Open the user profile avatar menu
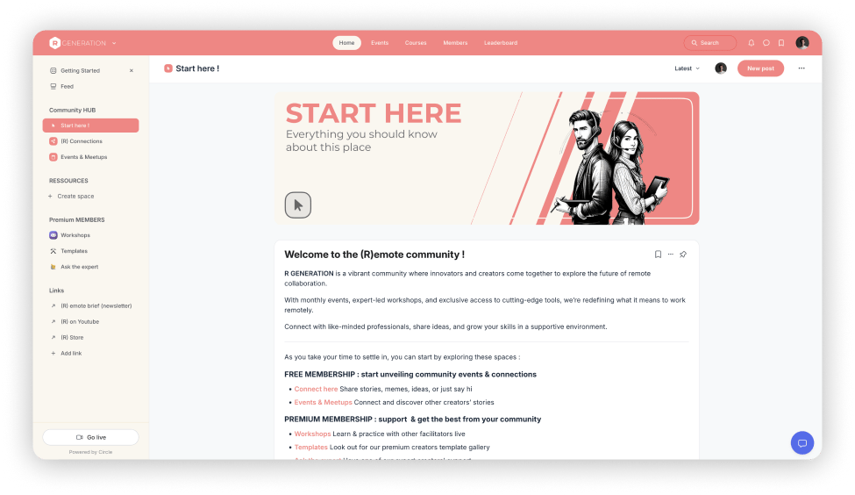 coord(802,43)
